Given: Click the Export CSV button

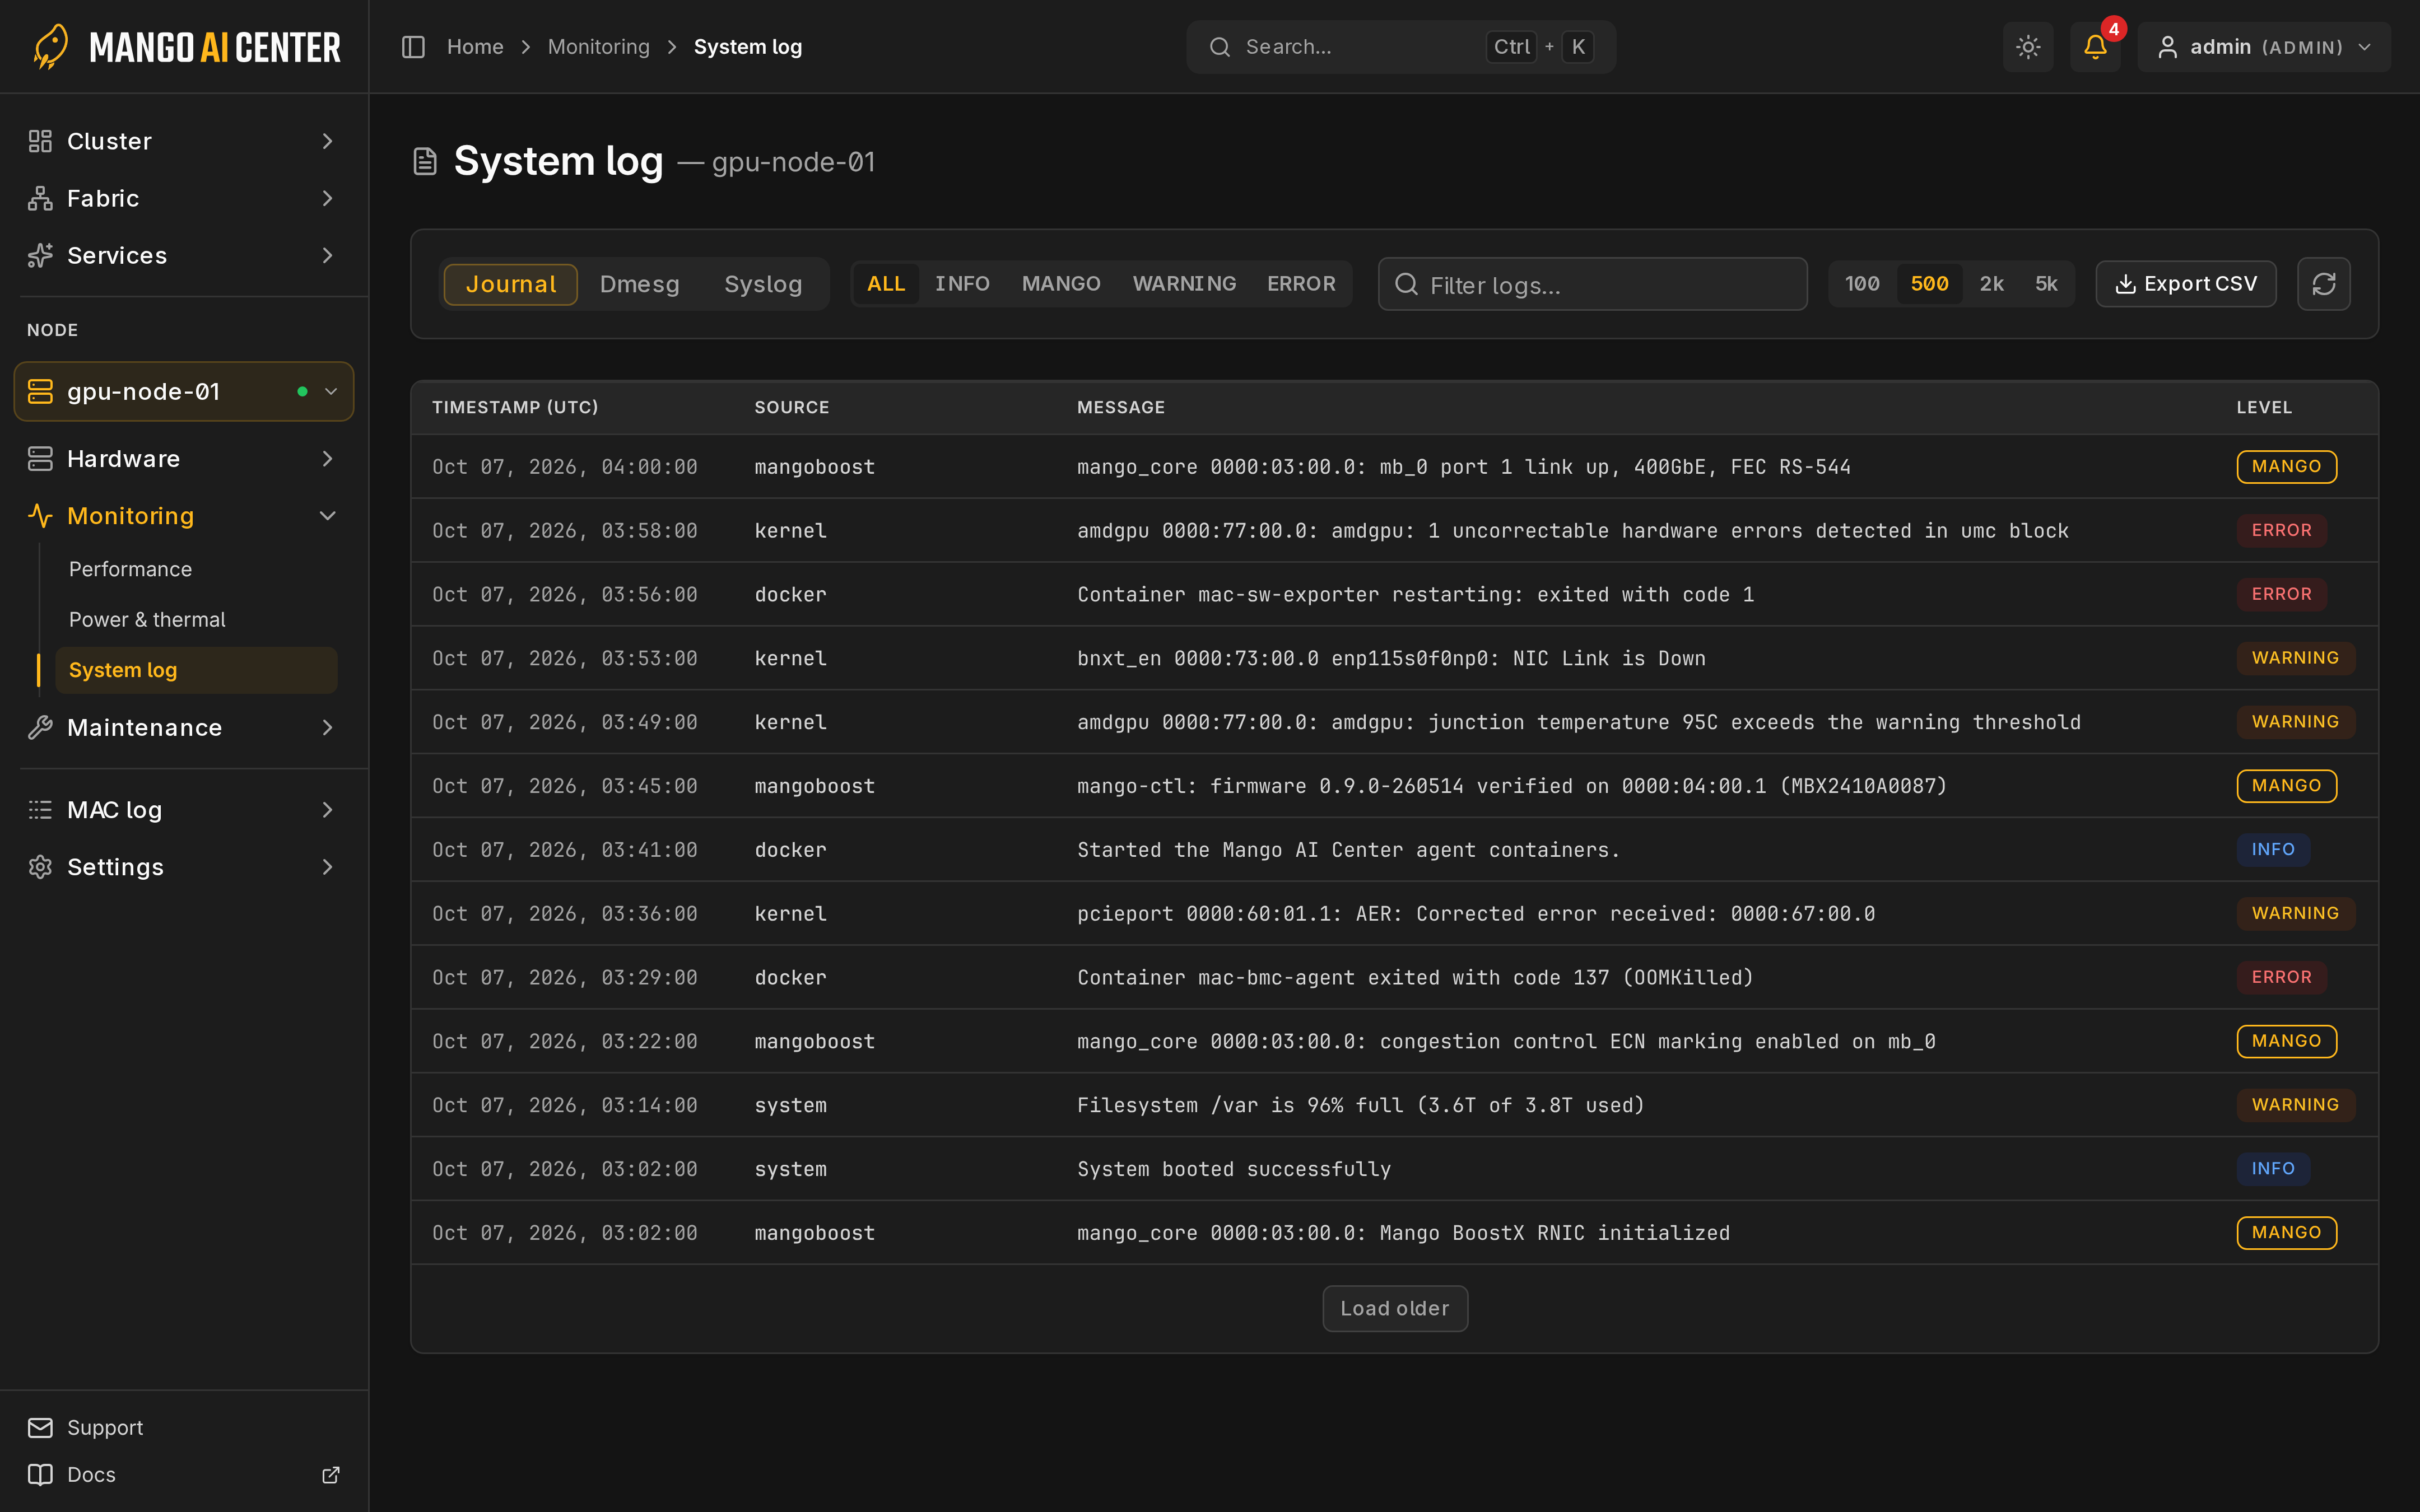Looking at the screenshot, I should pyautogui.click(x=2186, y=284).
